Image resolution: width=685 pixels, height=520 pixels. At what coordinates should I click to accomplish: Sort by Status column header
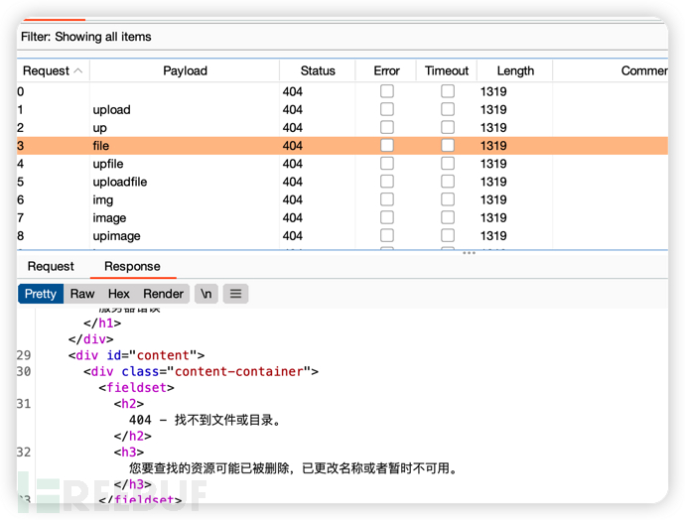tap(318, 70)
